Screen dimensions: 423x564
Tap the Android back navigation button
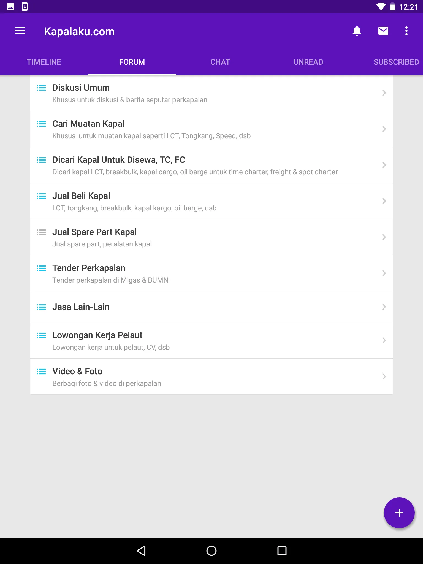click(x=141, y=551)
